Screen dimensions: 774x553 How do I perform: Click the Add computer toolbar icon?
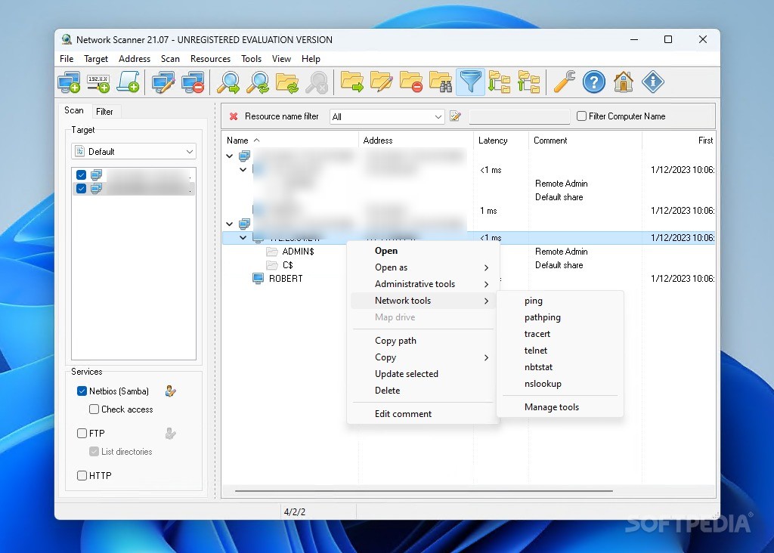(69, 82)
